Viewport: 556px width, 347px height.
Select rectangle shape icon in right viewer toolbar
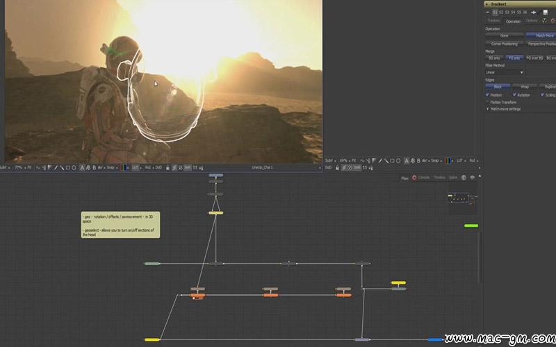point(392,160)
